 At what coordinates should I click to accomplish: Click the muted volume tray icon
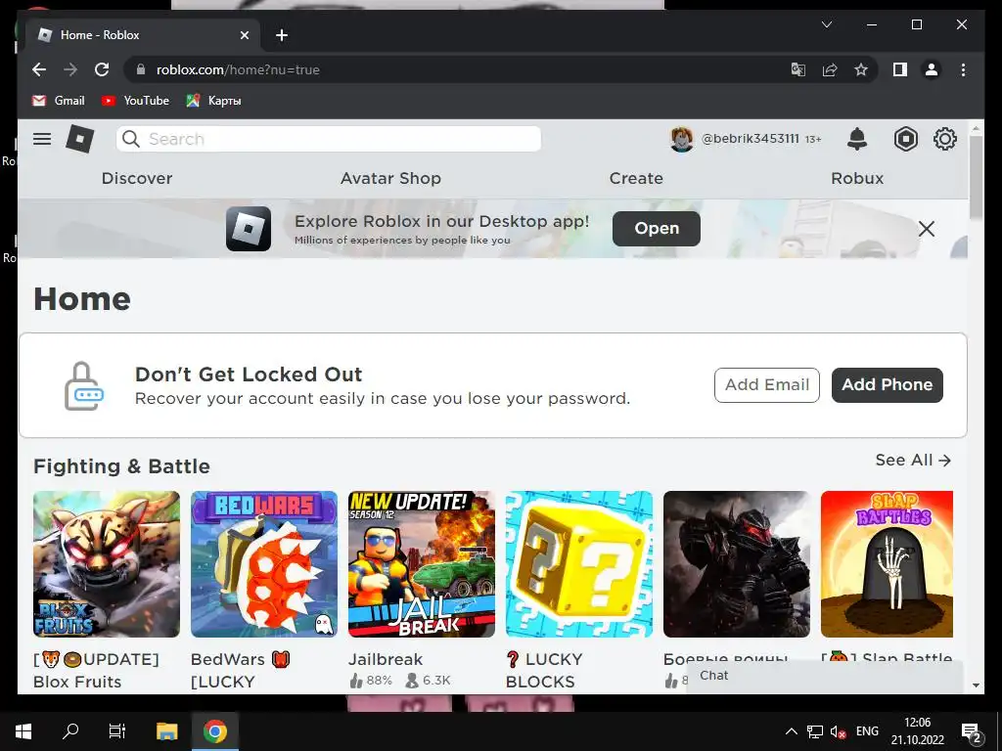click(838, 731)
